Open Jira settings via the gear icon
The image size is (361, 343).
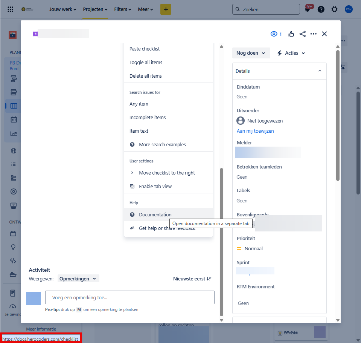click(x=334, y=9)
